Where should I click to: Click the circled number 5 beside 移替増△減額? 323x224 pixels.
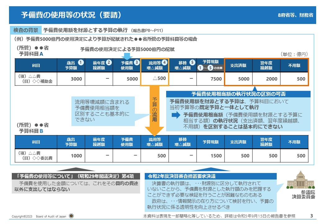pos(192,62)
